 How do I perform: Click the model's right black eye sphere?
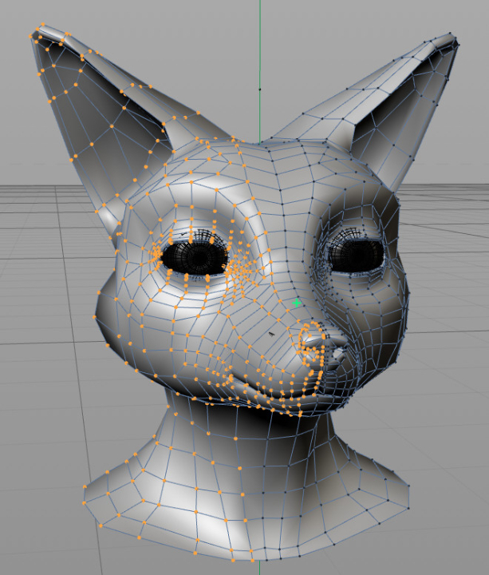pos(359,254)
